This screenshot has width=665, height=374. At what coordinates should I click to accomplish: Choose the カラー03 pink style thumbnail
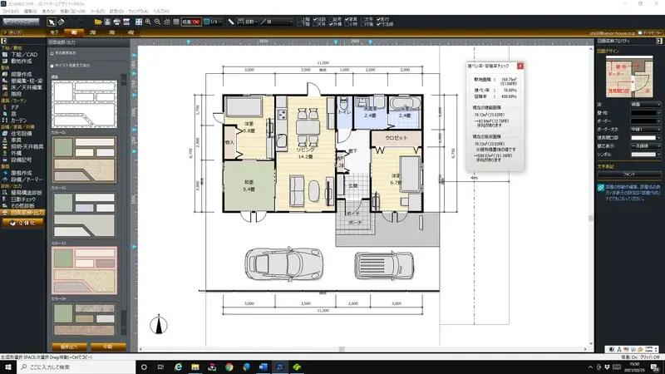pos(84,271)
